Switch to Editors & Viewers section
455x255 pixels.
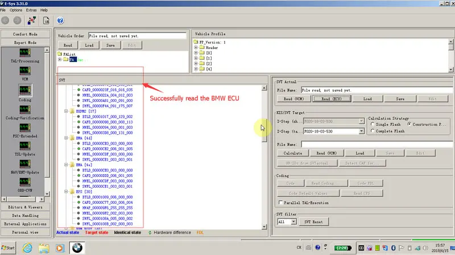pos(25,207)
